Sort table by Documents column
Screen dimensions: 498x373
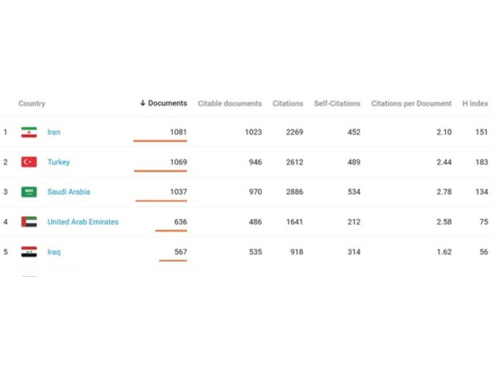(x=168, y=103)
